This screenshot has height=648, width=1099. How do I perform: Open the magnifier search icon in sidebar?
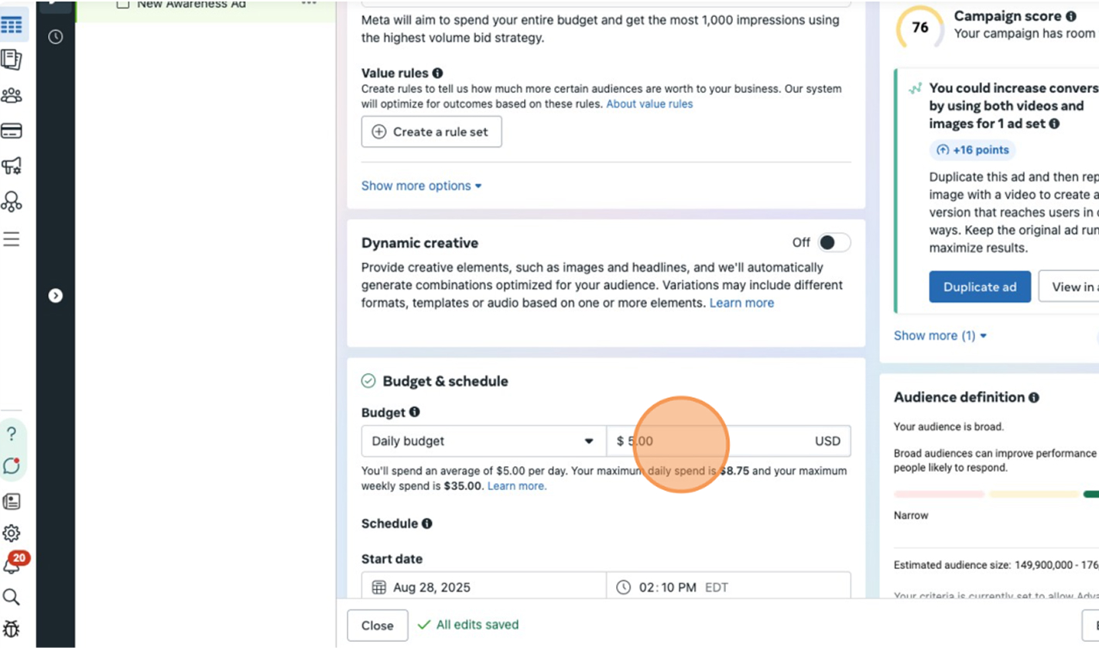coord(12,597)
